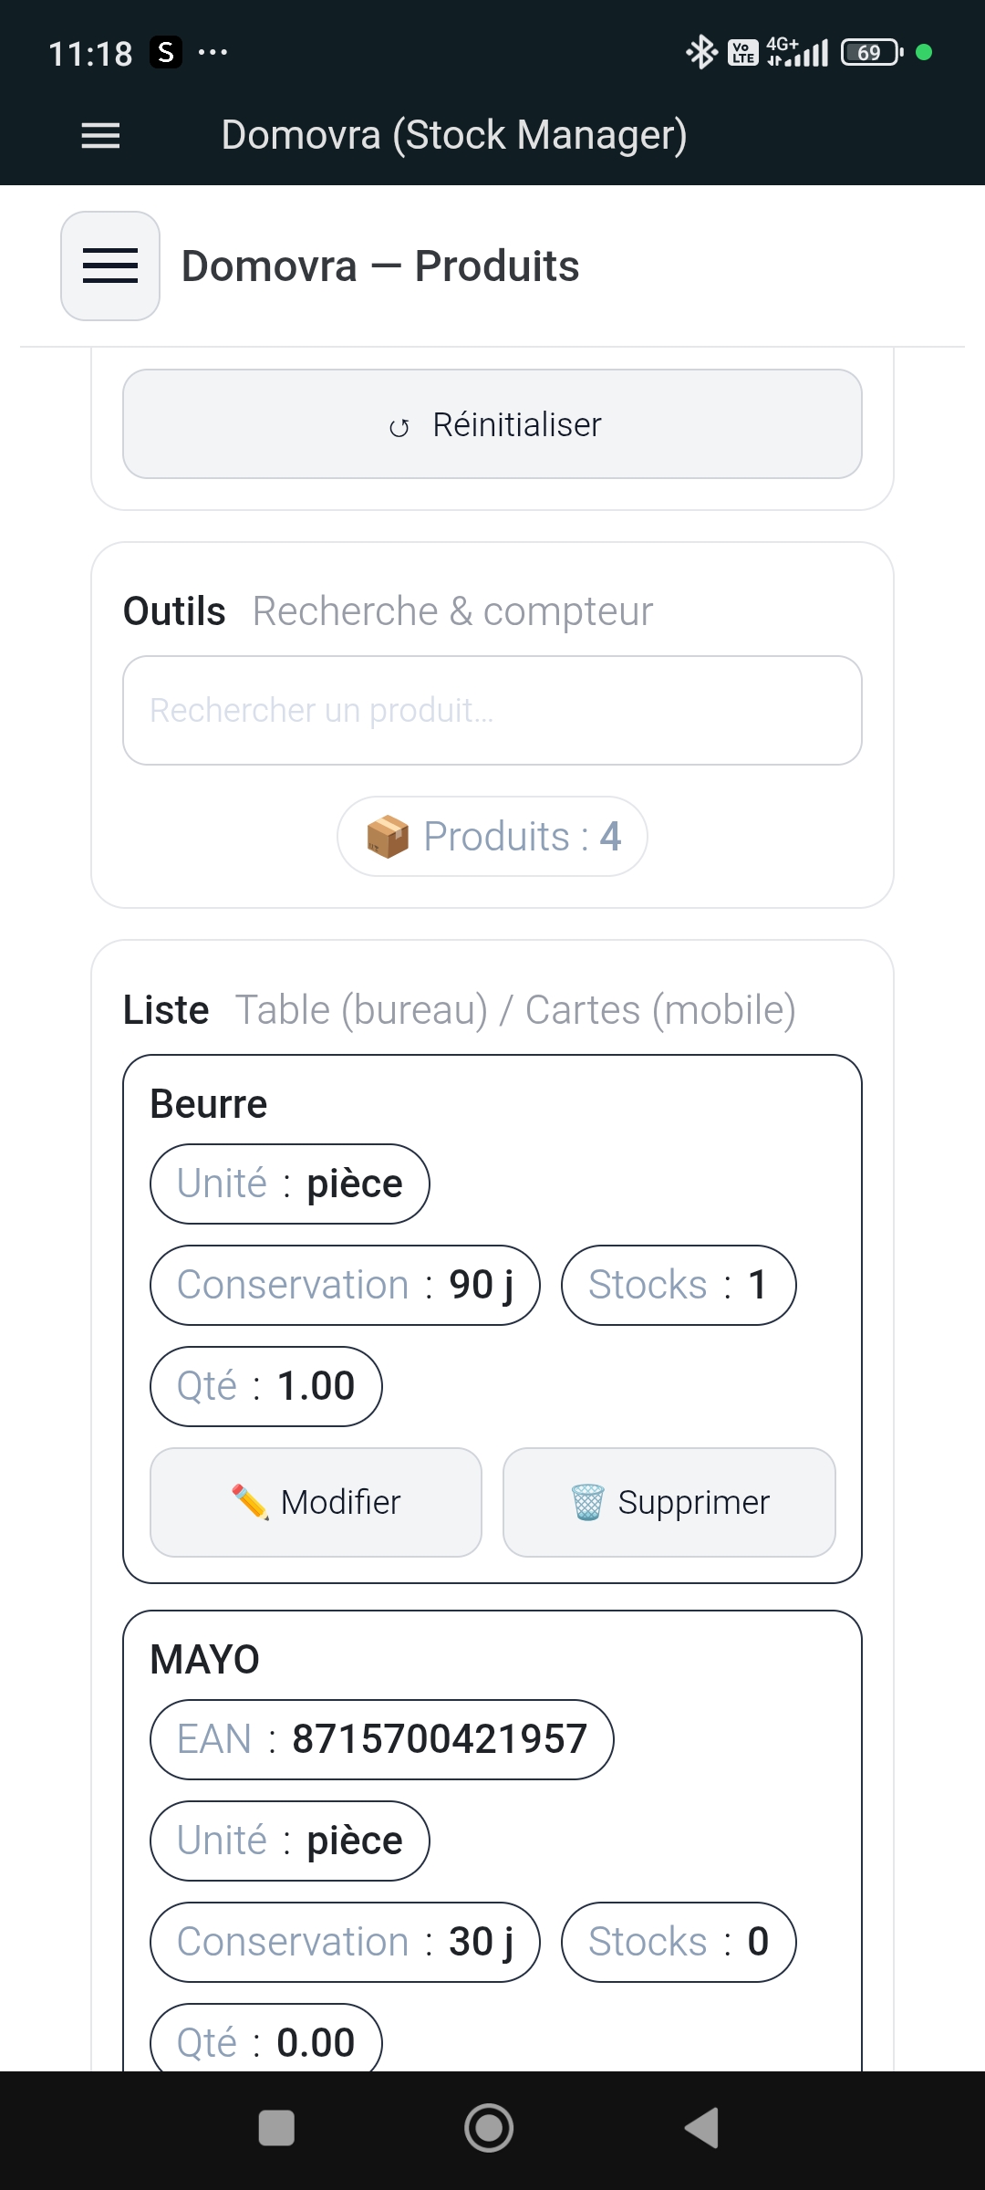Tap the pencil icon on Beurre's Modifier
This screenshot has height=2190, width=985.
250,1502
